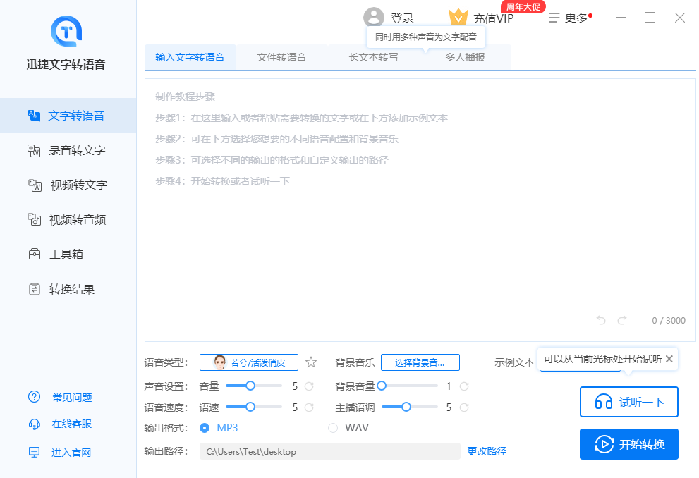Reset 语速 with its refresh icon
This screenshot has height=478, width=699.
click(309, 407)
